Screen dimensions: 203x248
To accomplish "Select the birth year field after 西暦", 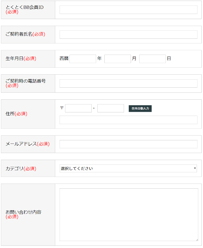I will click(83, 59).
